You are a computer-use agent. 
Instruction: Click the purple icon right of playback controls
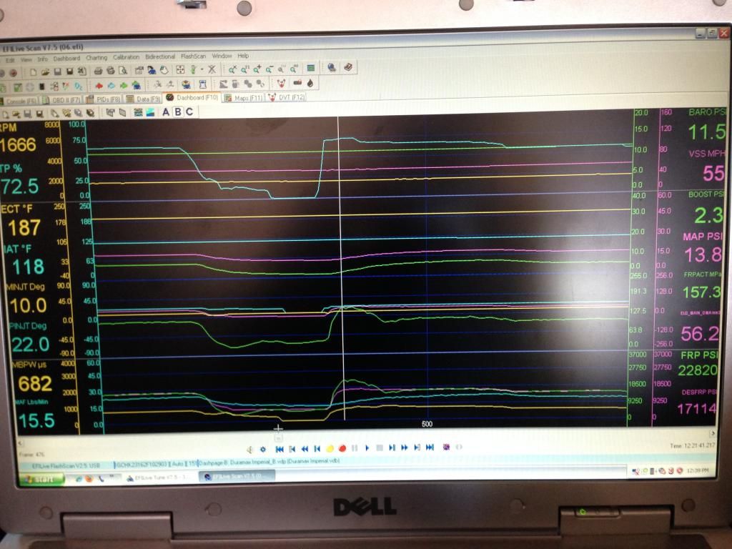pyautogui.click(x=446, y=447)
